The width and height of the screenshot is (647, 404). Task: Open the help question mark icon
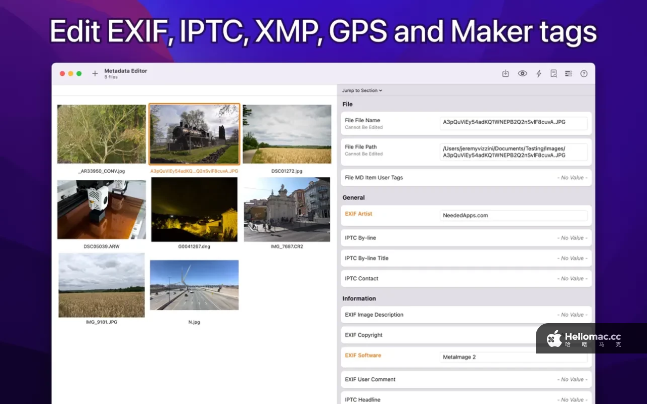584,74
